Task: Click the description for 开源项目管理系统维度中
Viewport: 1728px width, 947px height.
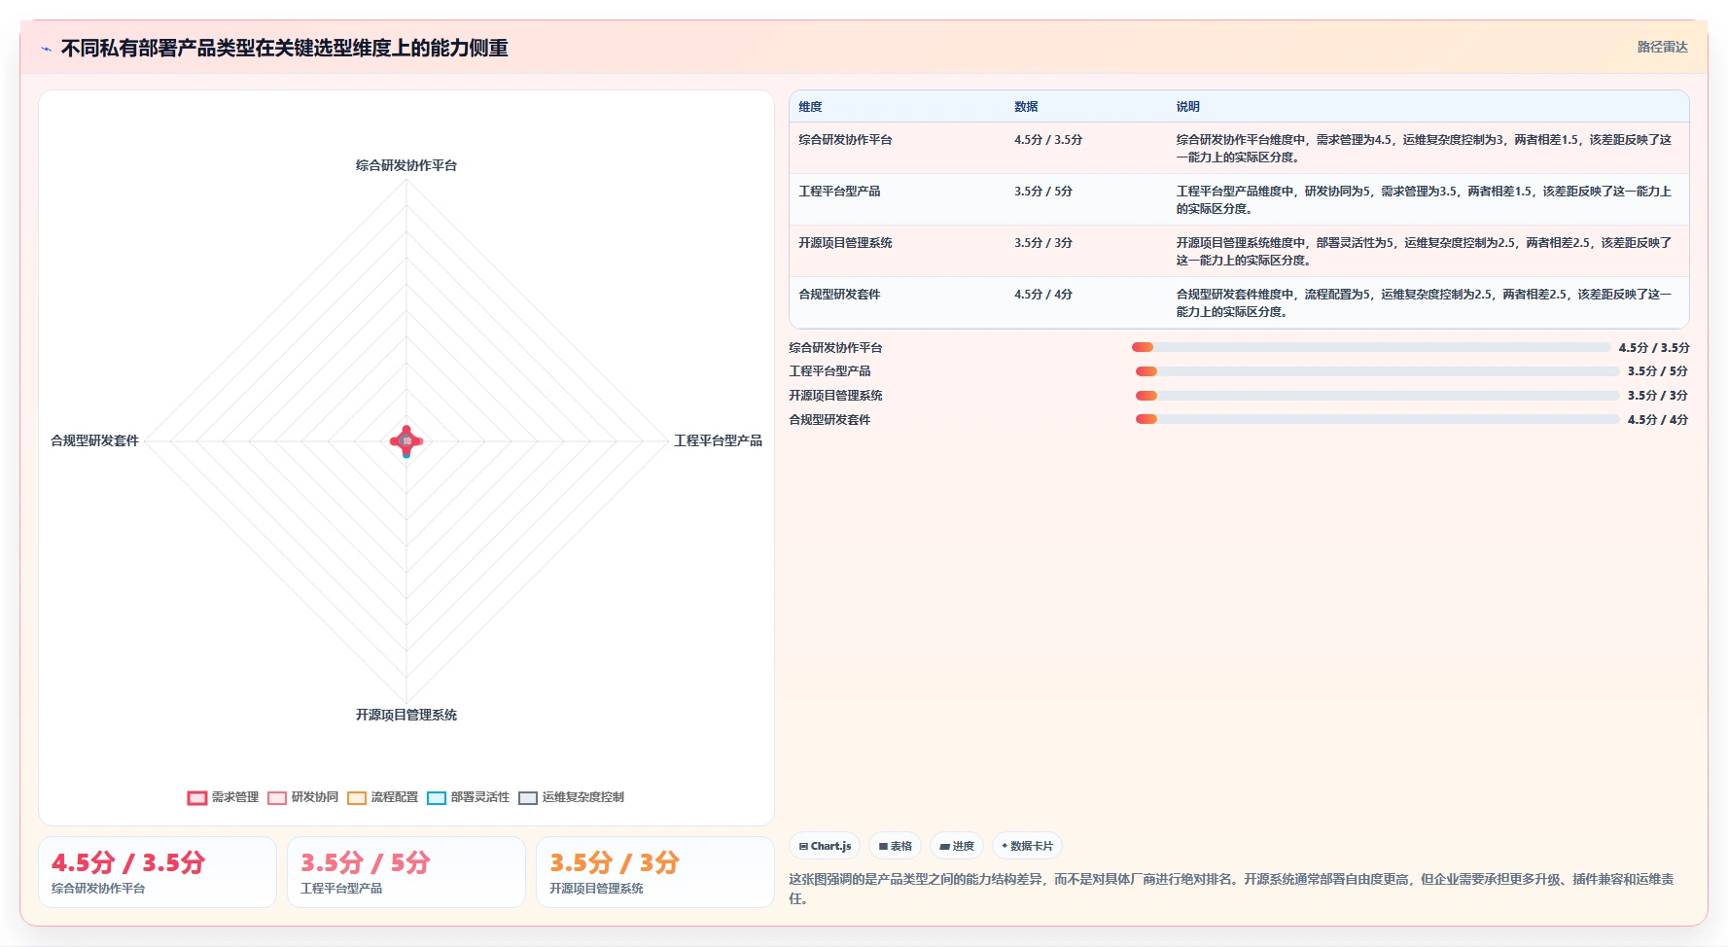Action: click(1424, 252)
